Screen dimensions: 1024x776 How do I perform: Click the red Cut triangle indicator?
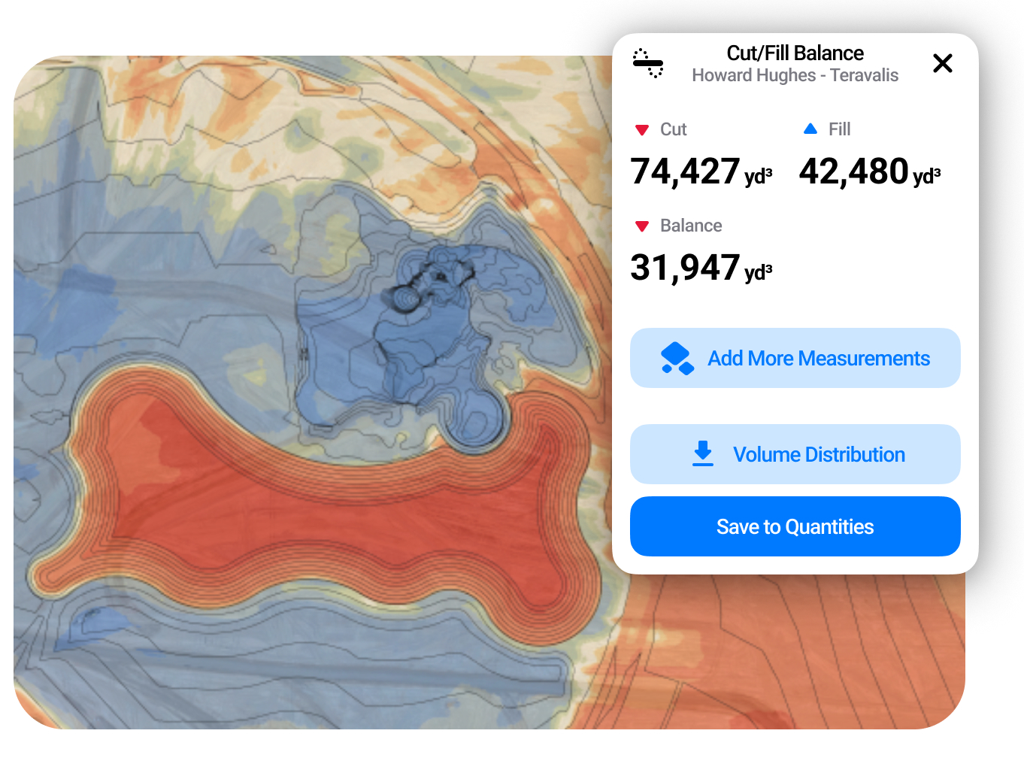coord(641,130)
